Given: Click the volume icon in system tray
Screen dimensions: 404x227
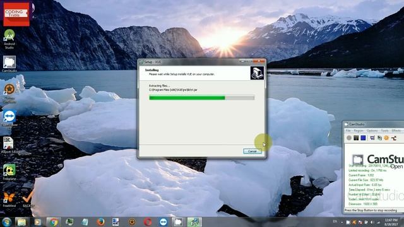Looking at the screenshot, I should click(372, 222).
